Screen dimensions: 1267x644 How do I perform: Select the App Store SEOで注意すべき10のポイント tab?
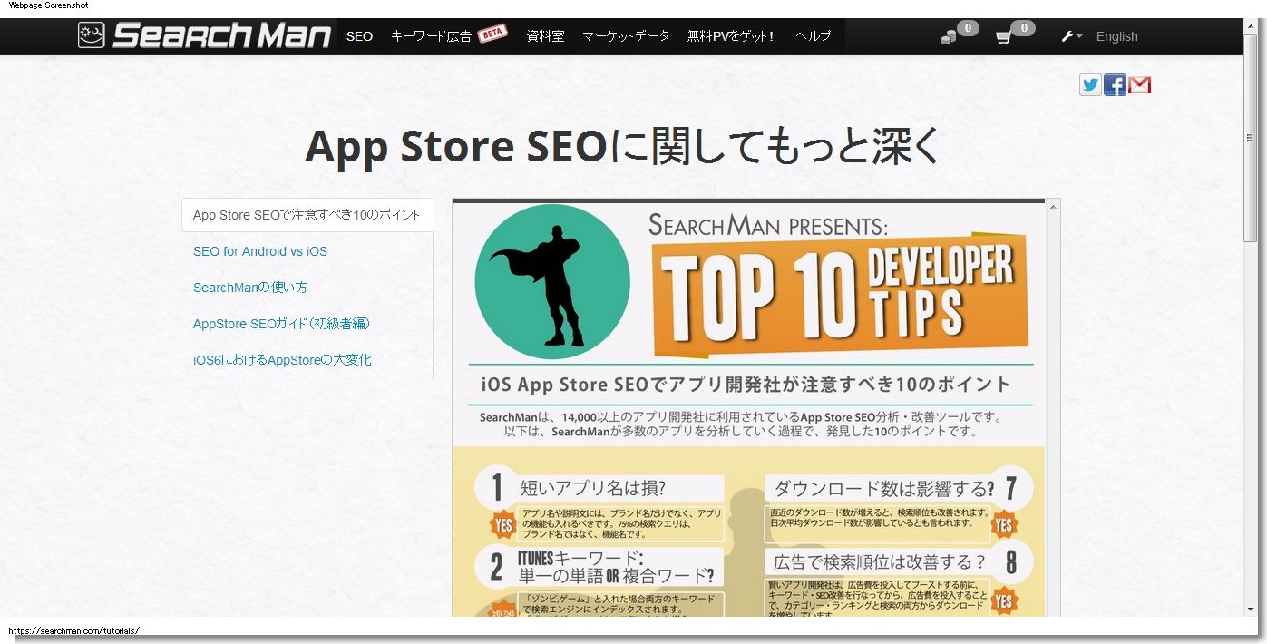(307, 215)
